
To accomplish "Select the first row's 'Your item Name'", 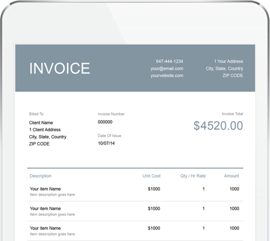I will (45, 189).
